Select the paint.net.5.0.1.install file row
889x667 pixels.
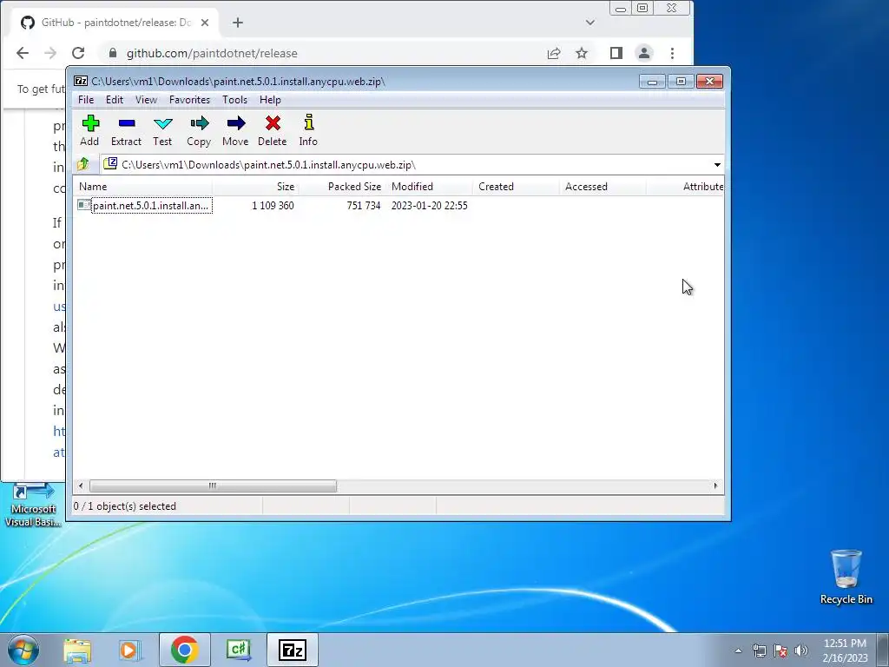[x=398, y=205]
